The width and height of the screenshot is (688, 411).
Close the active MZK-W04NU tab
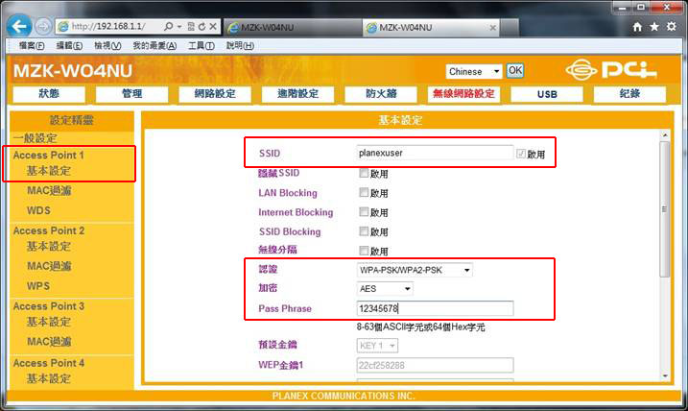click(x=493, y=28)
